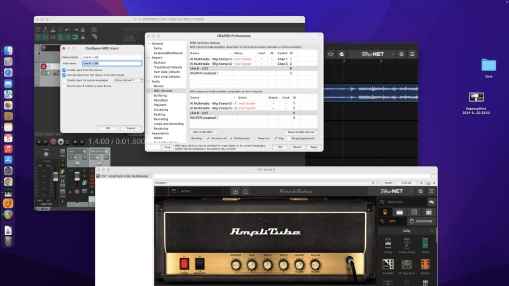Viewport: 509px width, 286px height.
Task: Open Chrome from the Dock
Action: click(x=8, y=182)
